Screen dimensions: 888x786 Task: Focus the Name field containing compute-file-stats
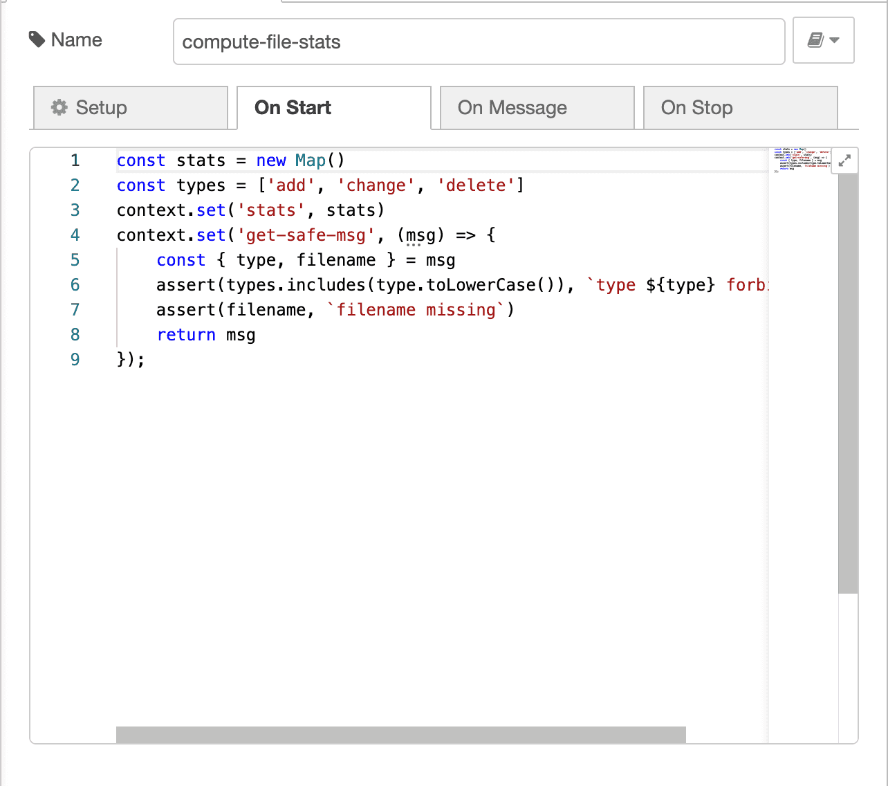[x=479, y=42]
